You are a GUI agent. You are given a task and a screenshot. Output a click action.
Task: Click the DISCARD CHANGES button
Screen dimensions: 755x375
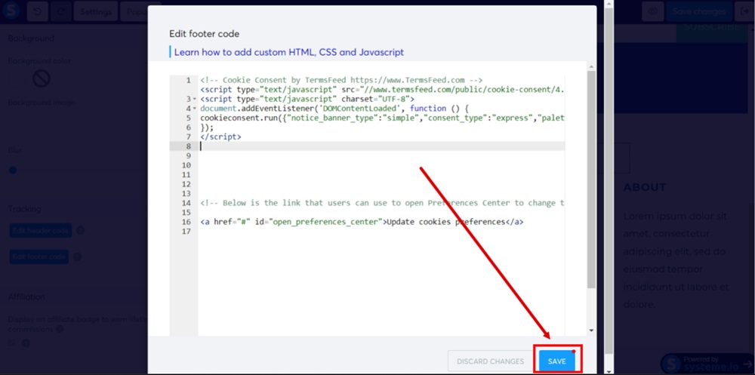[490, 361]
